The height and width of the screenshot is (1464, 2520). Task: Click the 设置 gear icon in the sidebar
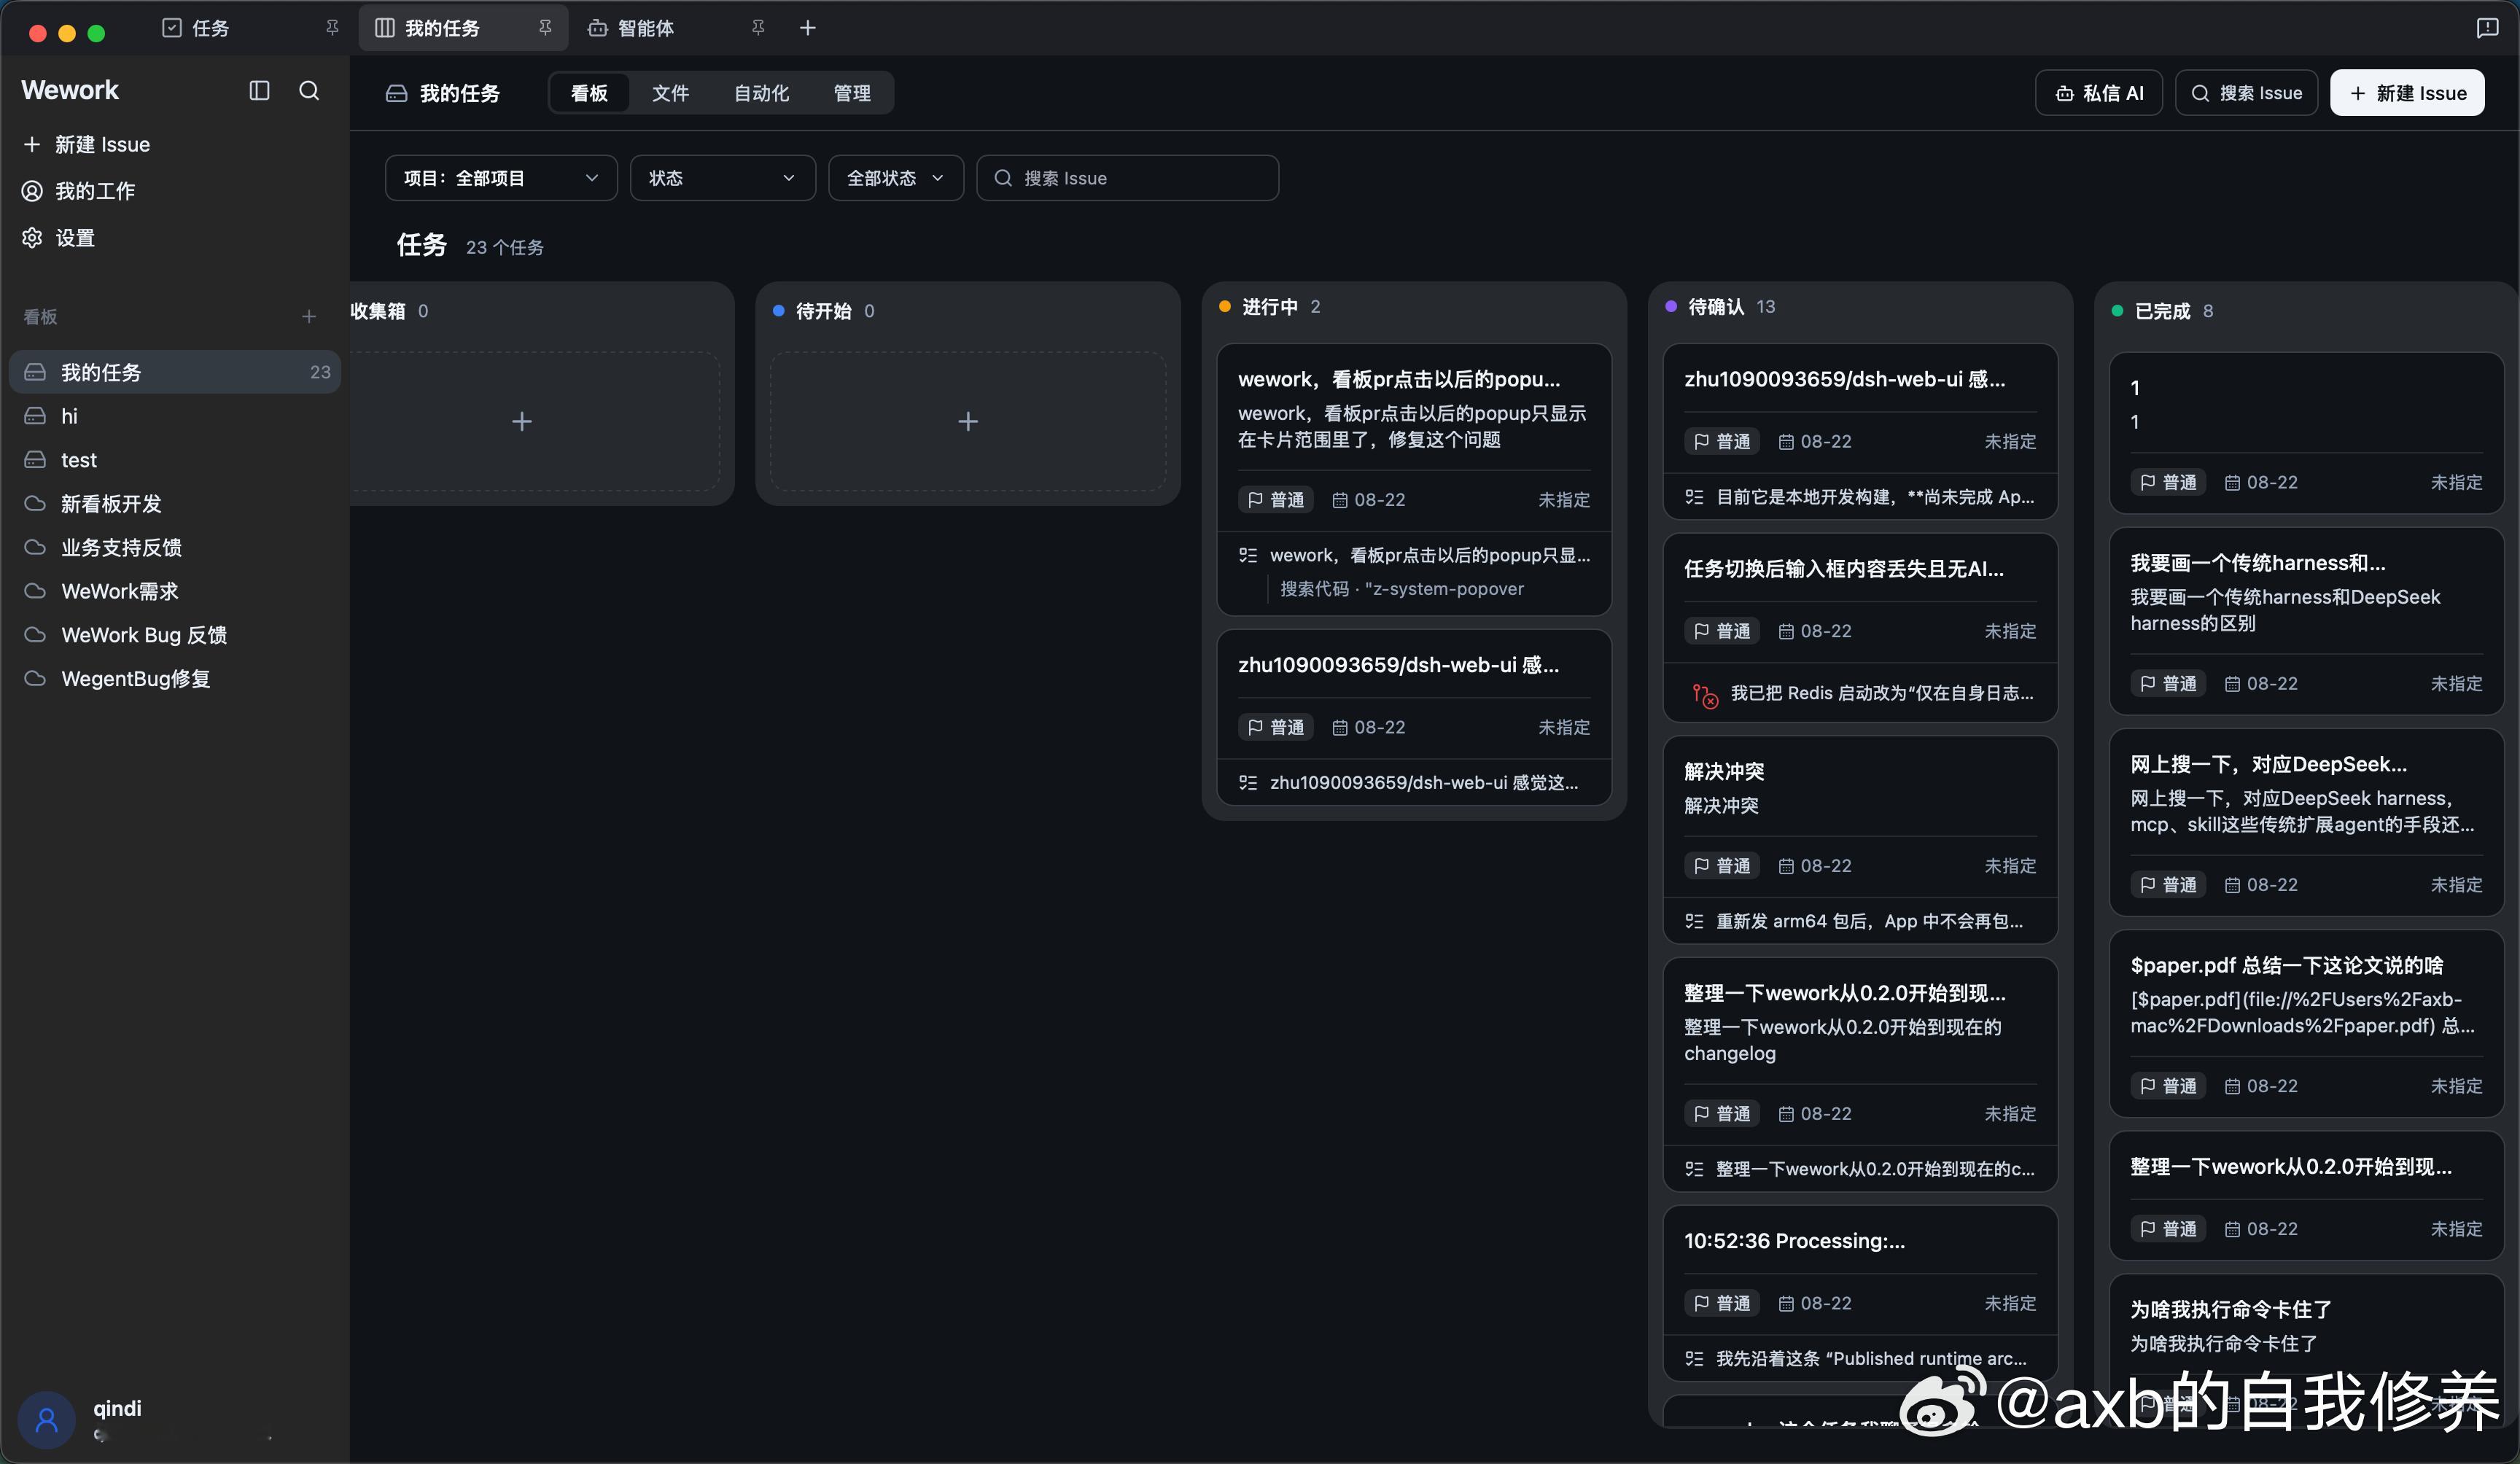tap(32, 237)
